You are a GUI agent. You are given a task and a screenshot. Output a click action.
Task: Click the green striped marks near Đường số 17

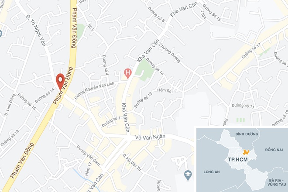[240, 120]
